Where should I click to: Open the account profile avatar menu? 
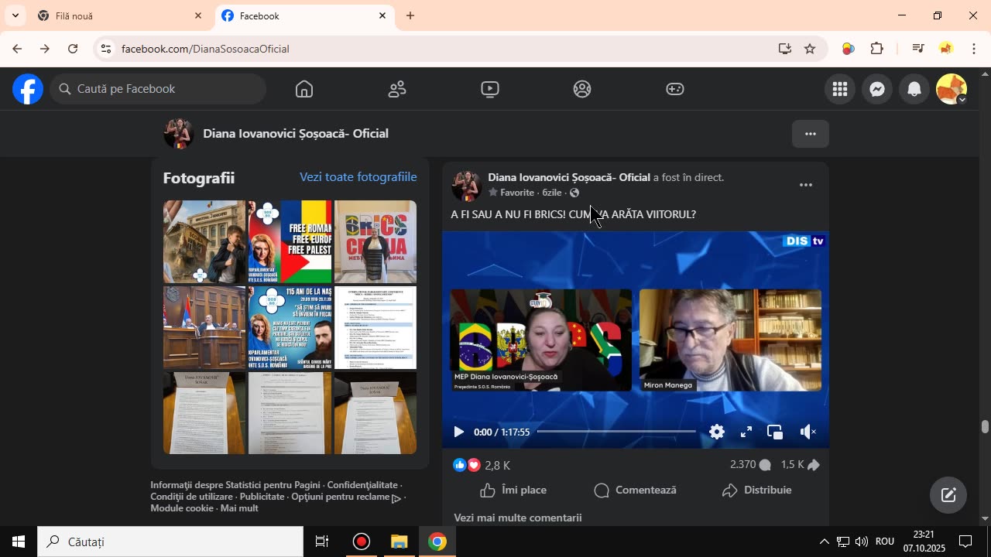pyautogui.click(x=952, y=89)
